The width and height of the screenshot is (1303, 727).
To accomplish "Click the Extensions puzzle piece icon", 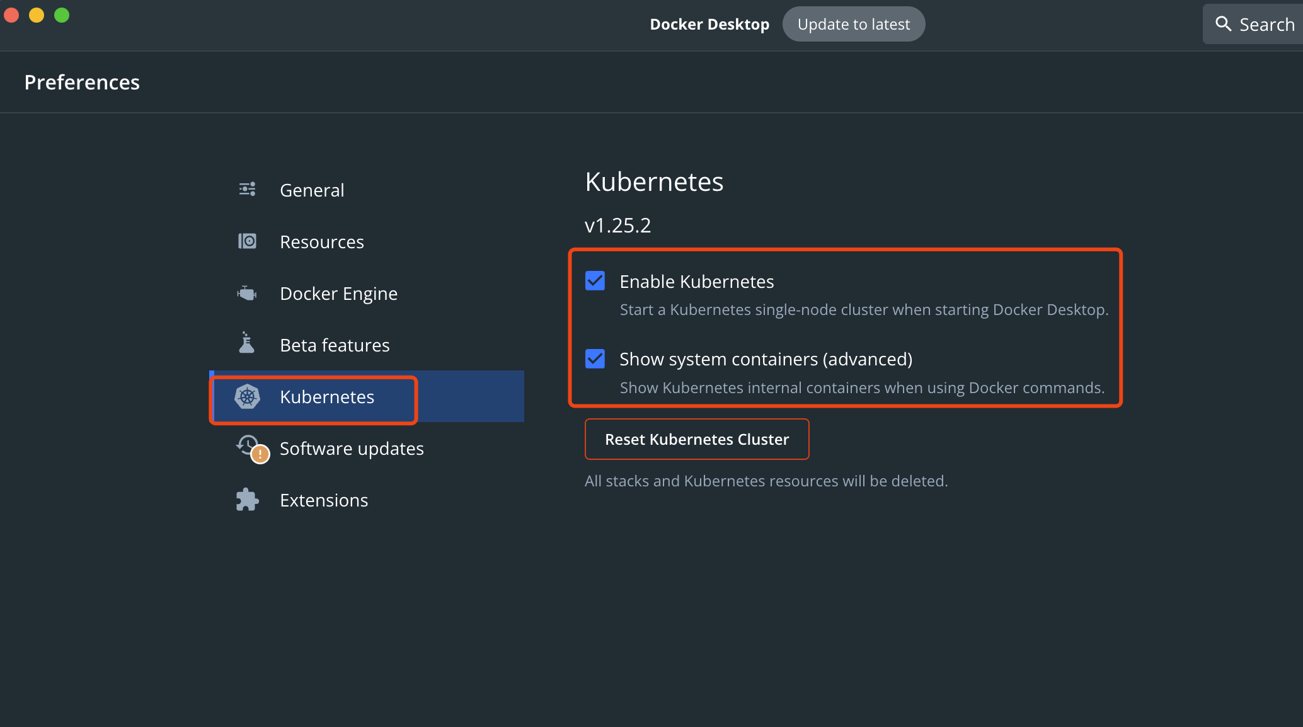I will pyautogui.click(x=247, y=500).
